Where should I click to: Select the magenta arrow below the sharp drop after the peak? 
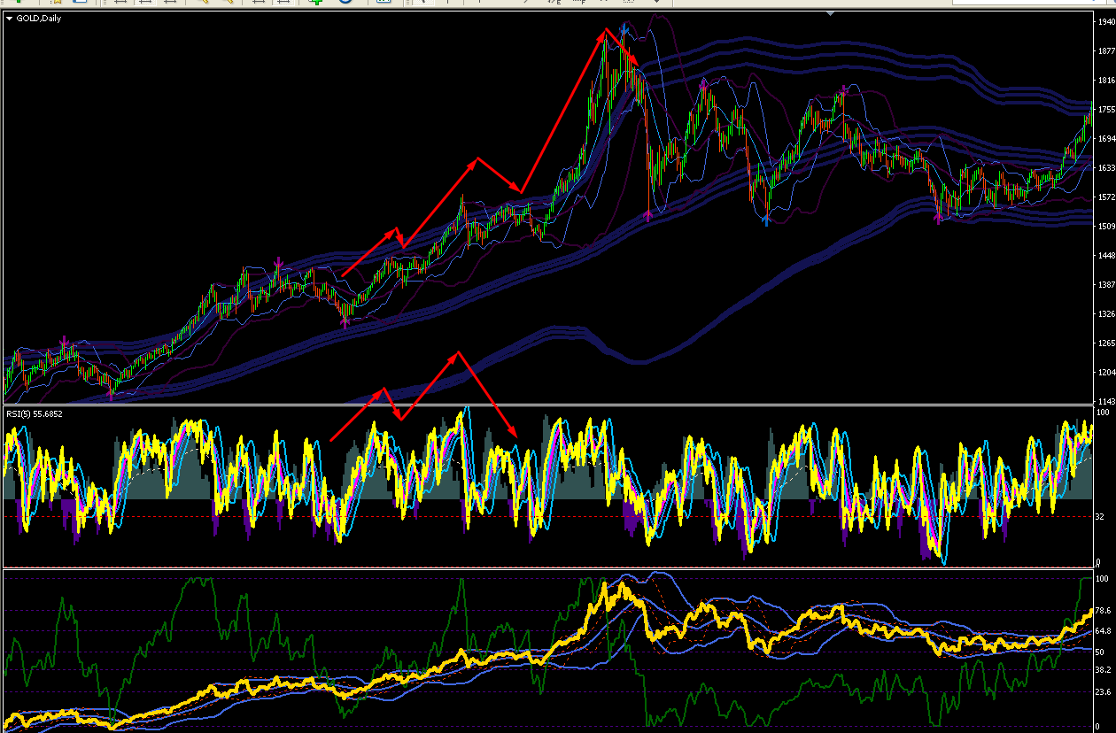(x=649, y=213)
